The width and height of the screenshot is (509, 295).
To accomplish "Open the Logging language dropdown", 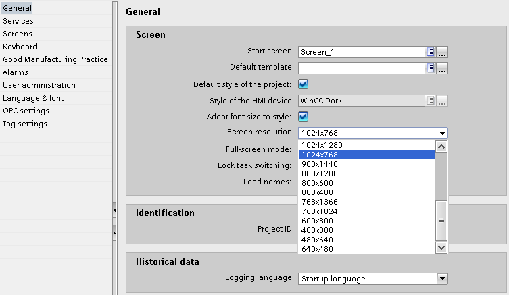I will [441, 278].
